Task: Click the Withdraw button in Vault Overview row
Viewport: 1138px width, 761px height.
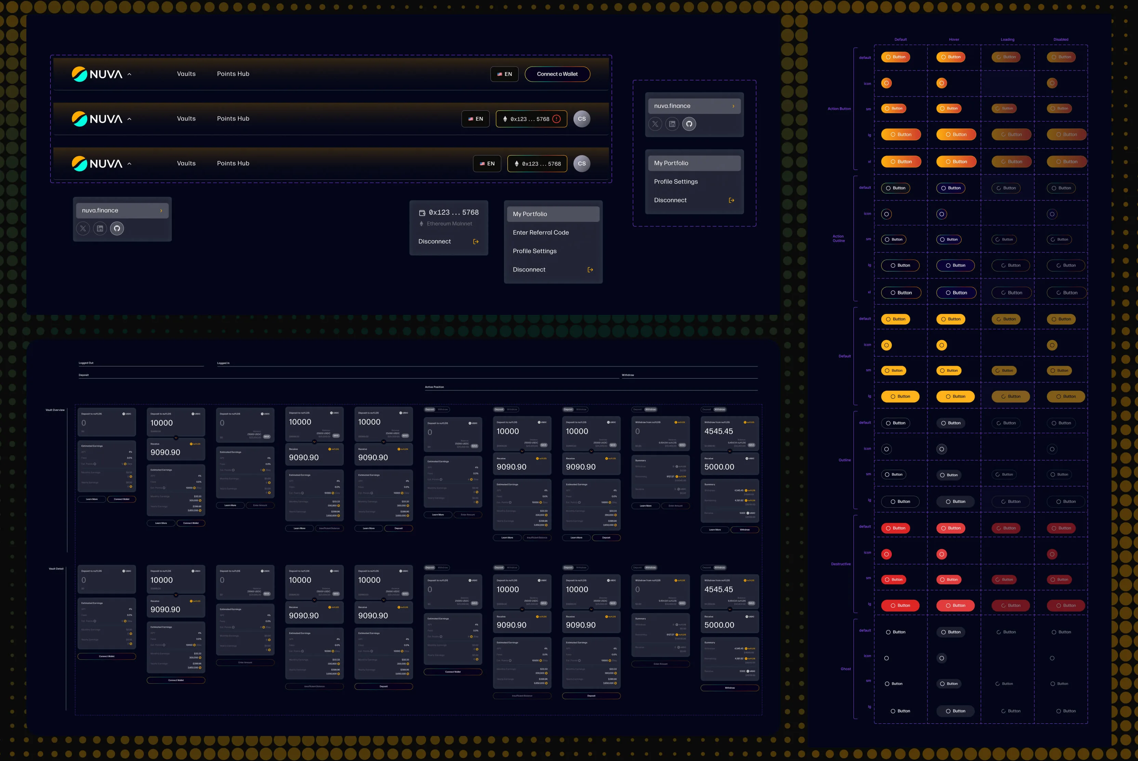Action: point(744,530)
